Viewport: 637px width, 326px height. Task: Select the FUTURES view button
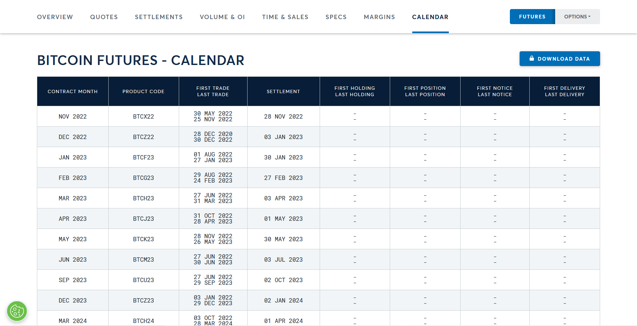click(x=532, y=16)
